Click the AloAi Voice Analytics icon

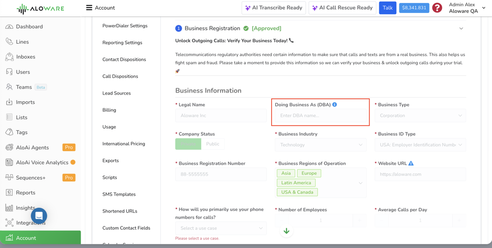[10, 163]
